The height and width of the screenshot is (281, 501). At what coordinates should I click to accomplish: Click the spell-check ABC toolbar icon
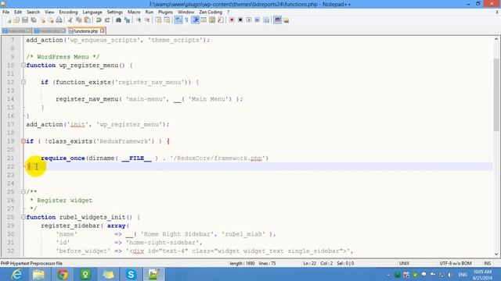278,20
